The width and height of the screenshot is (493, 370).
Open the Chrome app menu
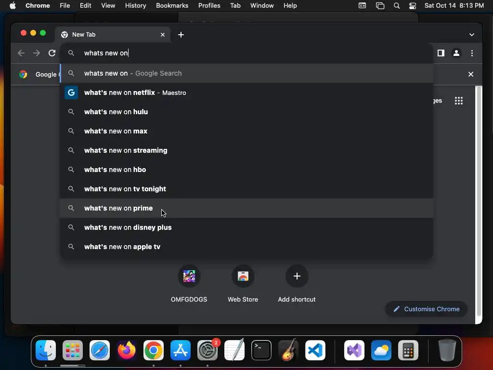coord(38,5)
